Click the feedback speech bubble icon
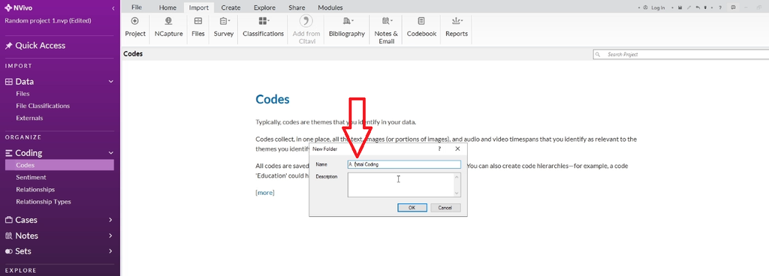769x276 pixels. (733, 7)
